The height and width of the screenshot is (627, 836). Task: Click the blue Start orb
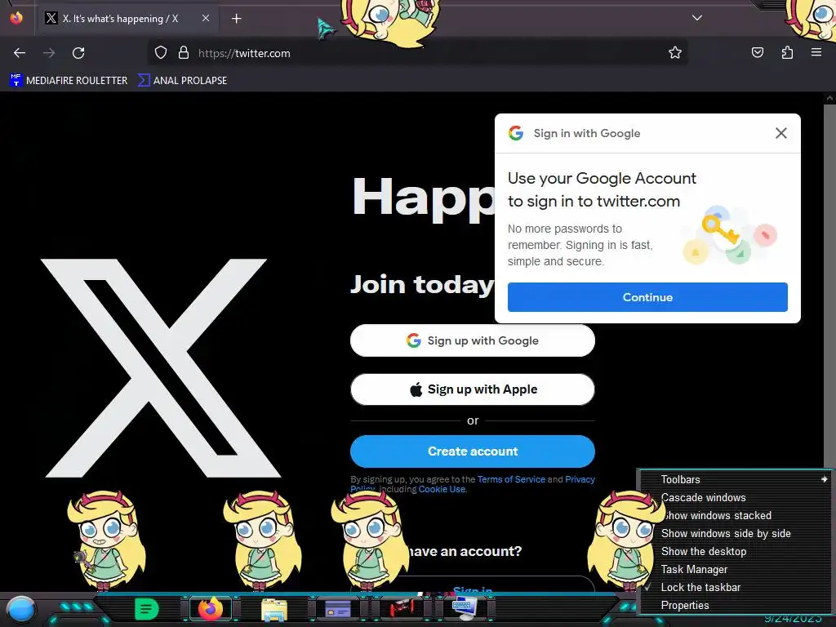[21, 610]
